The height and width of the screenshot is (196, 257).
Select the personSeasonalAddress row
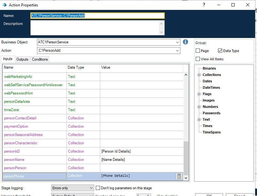pos(93,135)
